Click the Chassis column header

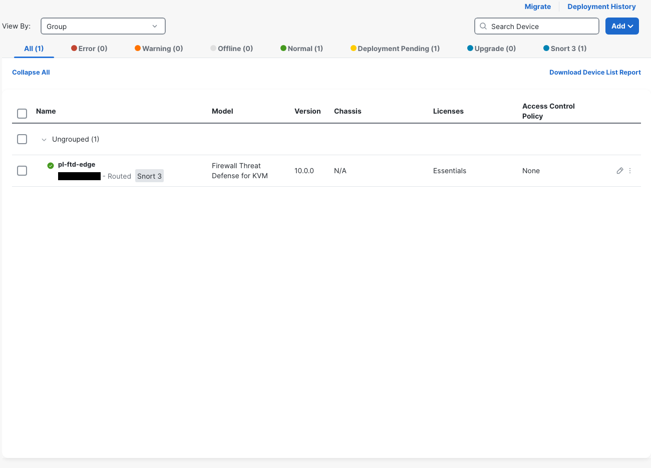click(x=348, y=111)
